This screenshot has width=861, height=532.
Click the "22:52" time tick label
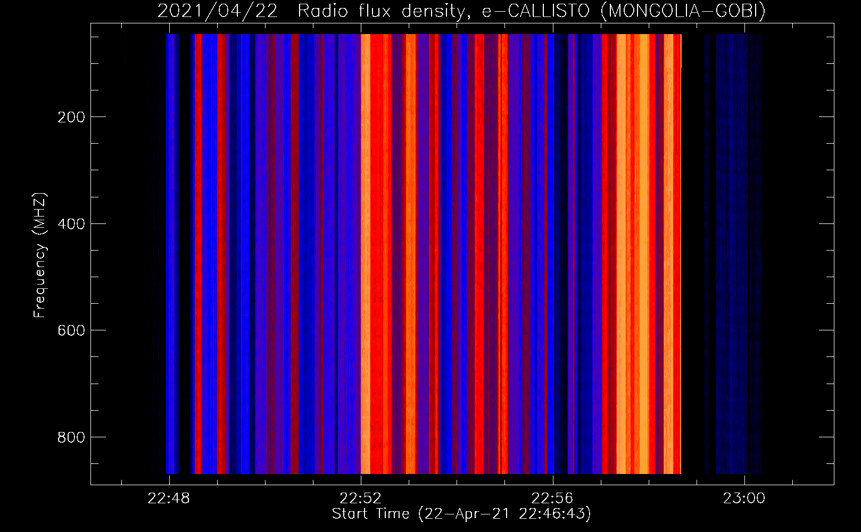click(361, 498)
